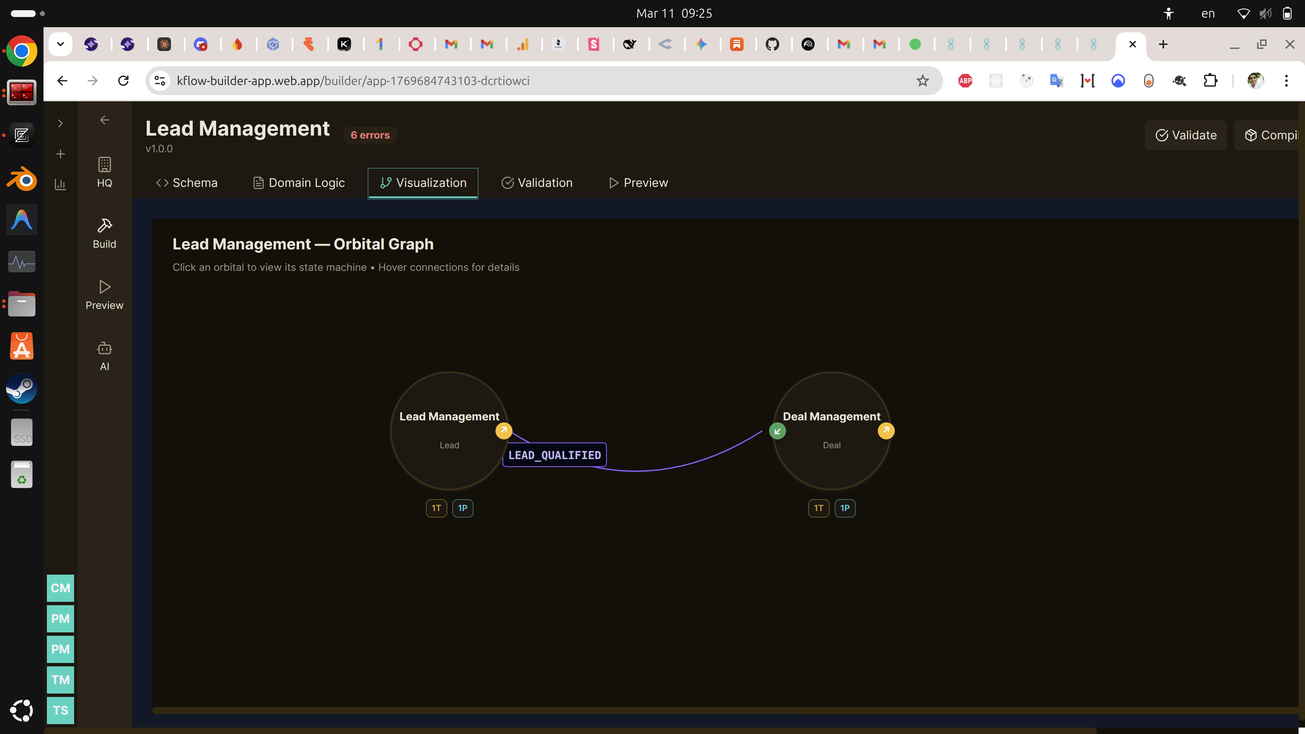Click the graph's horizontal scrollbar
This screenshot has width=1305, height=734.
click(709, 710)
